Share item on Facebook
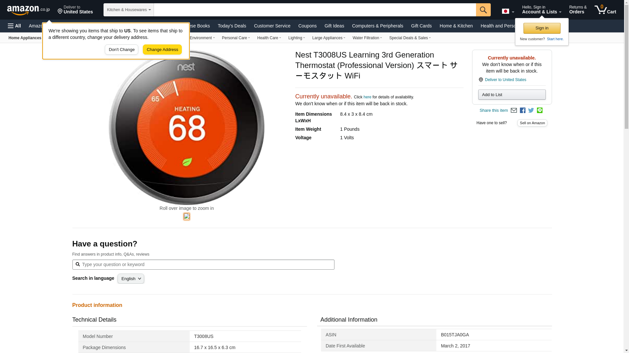The image size is (629, 353). 523,110
